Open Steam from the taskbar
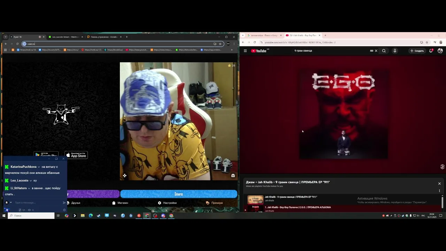The image size is (446, 251). pyautogui.click(x=99, y=216)
